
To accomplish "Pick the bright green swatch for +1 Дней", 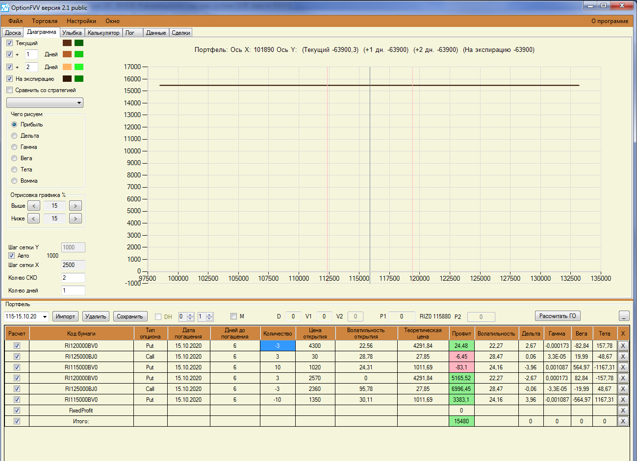I will [x=79, y=54].
